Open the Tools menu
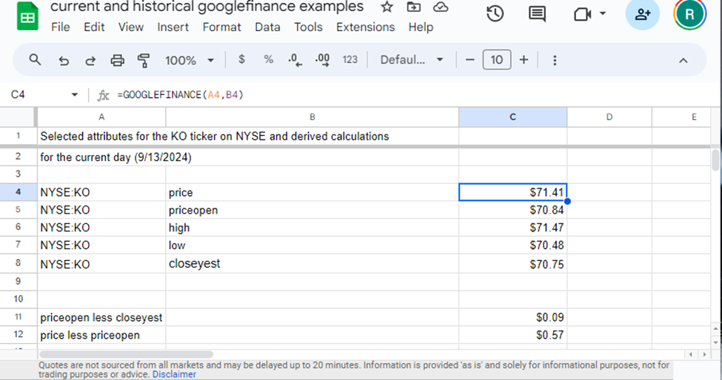 point(308,27)
